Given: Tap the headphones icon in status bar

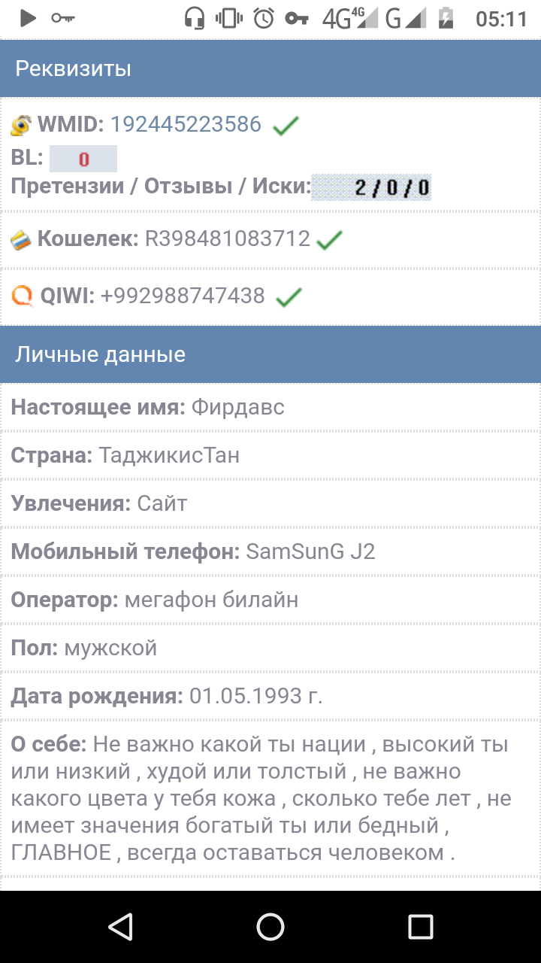Looking at the screenshot, I should point(195,18).
